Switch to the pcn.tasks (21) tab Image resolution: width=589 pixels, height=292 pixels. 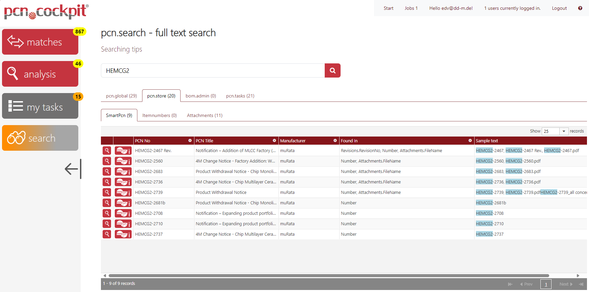pos(240,96)
